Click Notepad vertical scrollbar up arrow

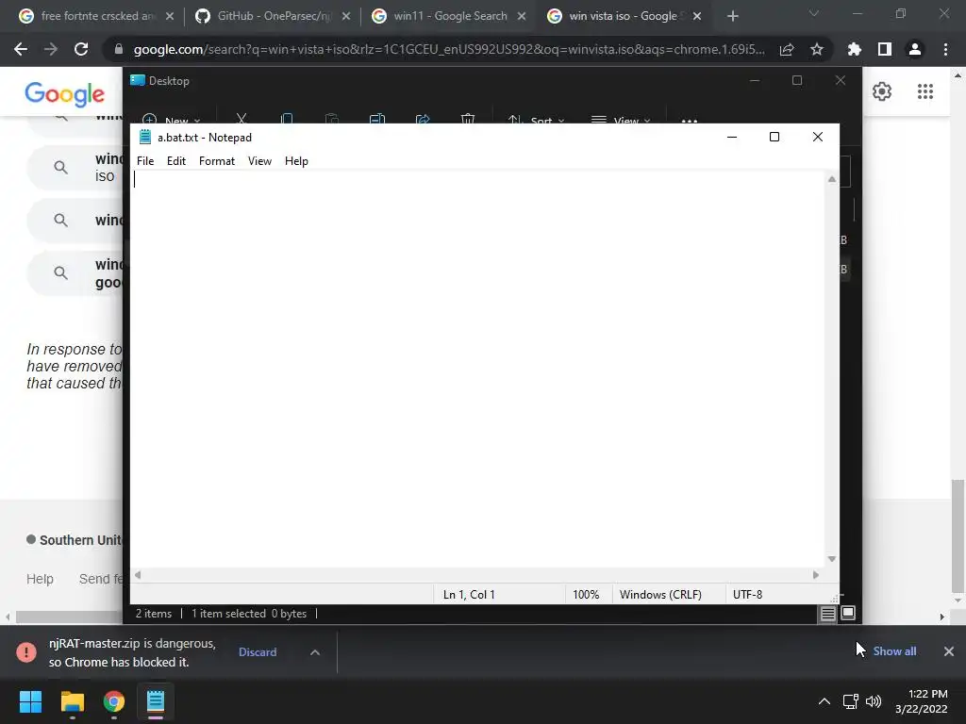pyautogui.click(x=832, y=179)
